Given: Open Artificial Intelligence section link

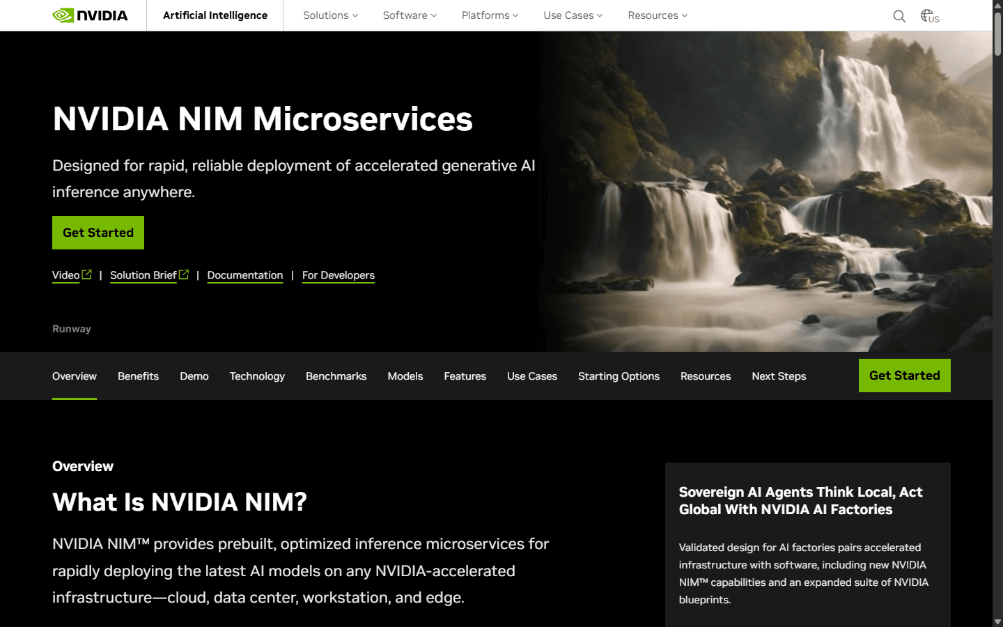Looking at the screenshot, I should tap(215, 15).
